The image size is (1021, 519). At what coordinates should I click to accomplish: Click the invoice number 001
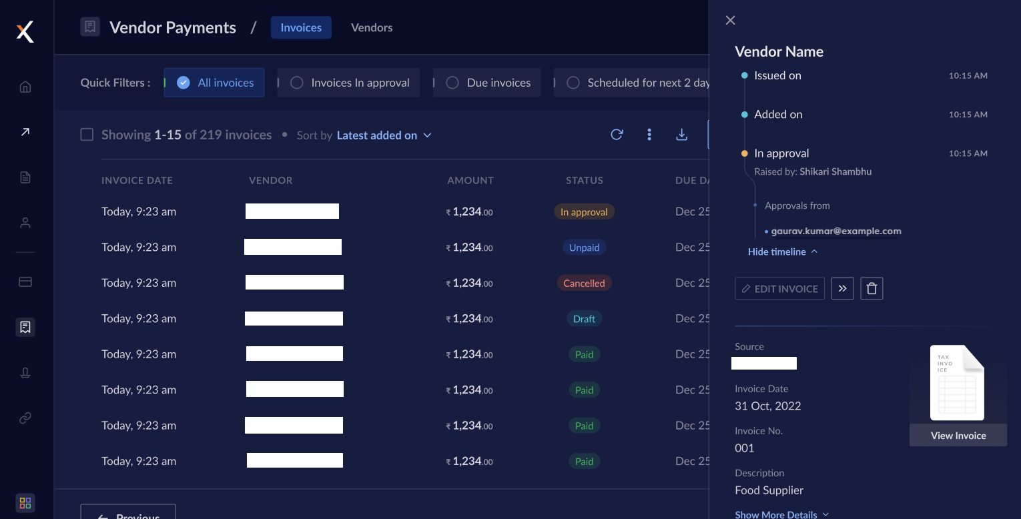click(x=744, y=448)
